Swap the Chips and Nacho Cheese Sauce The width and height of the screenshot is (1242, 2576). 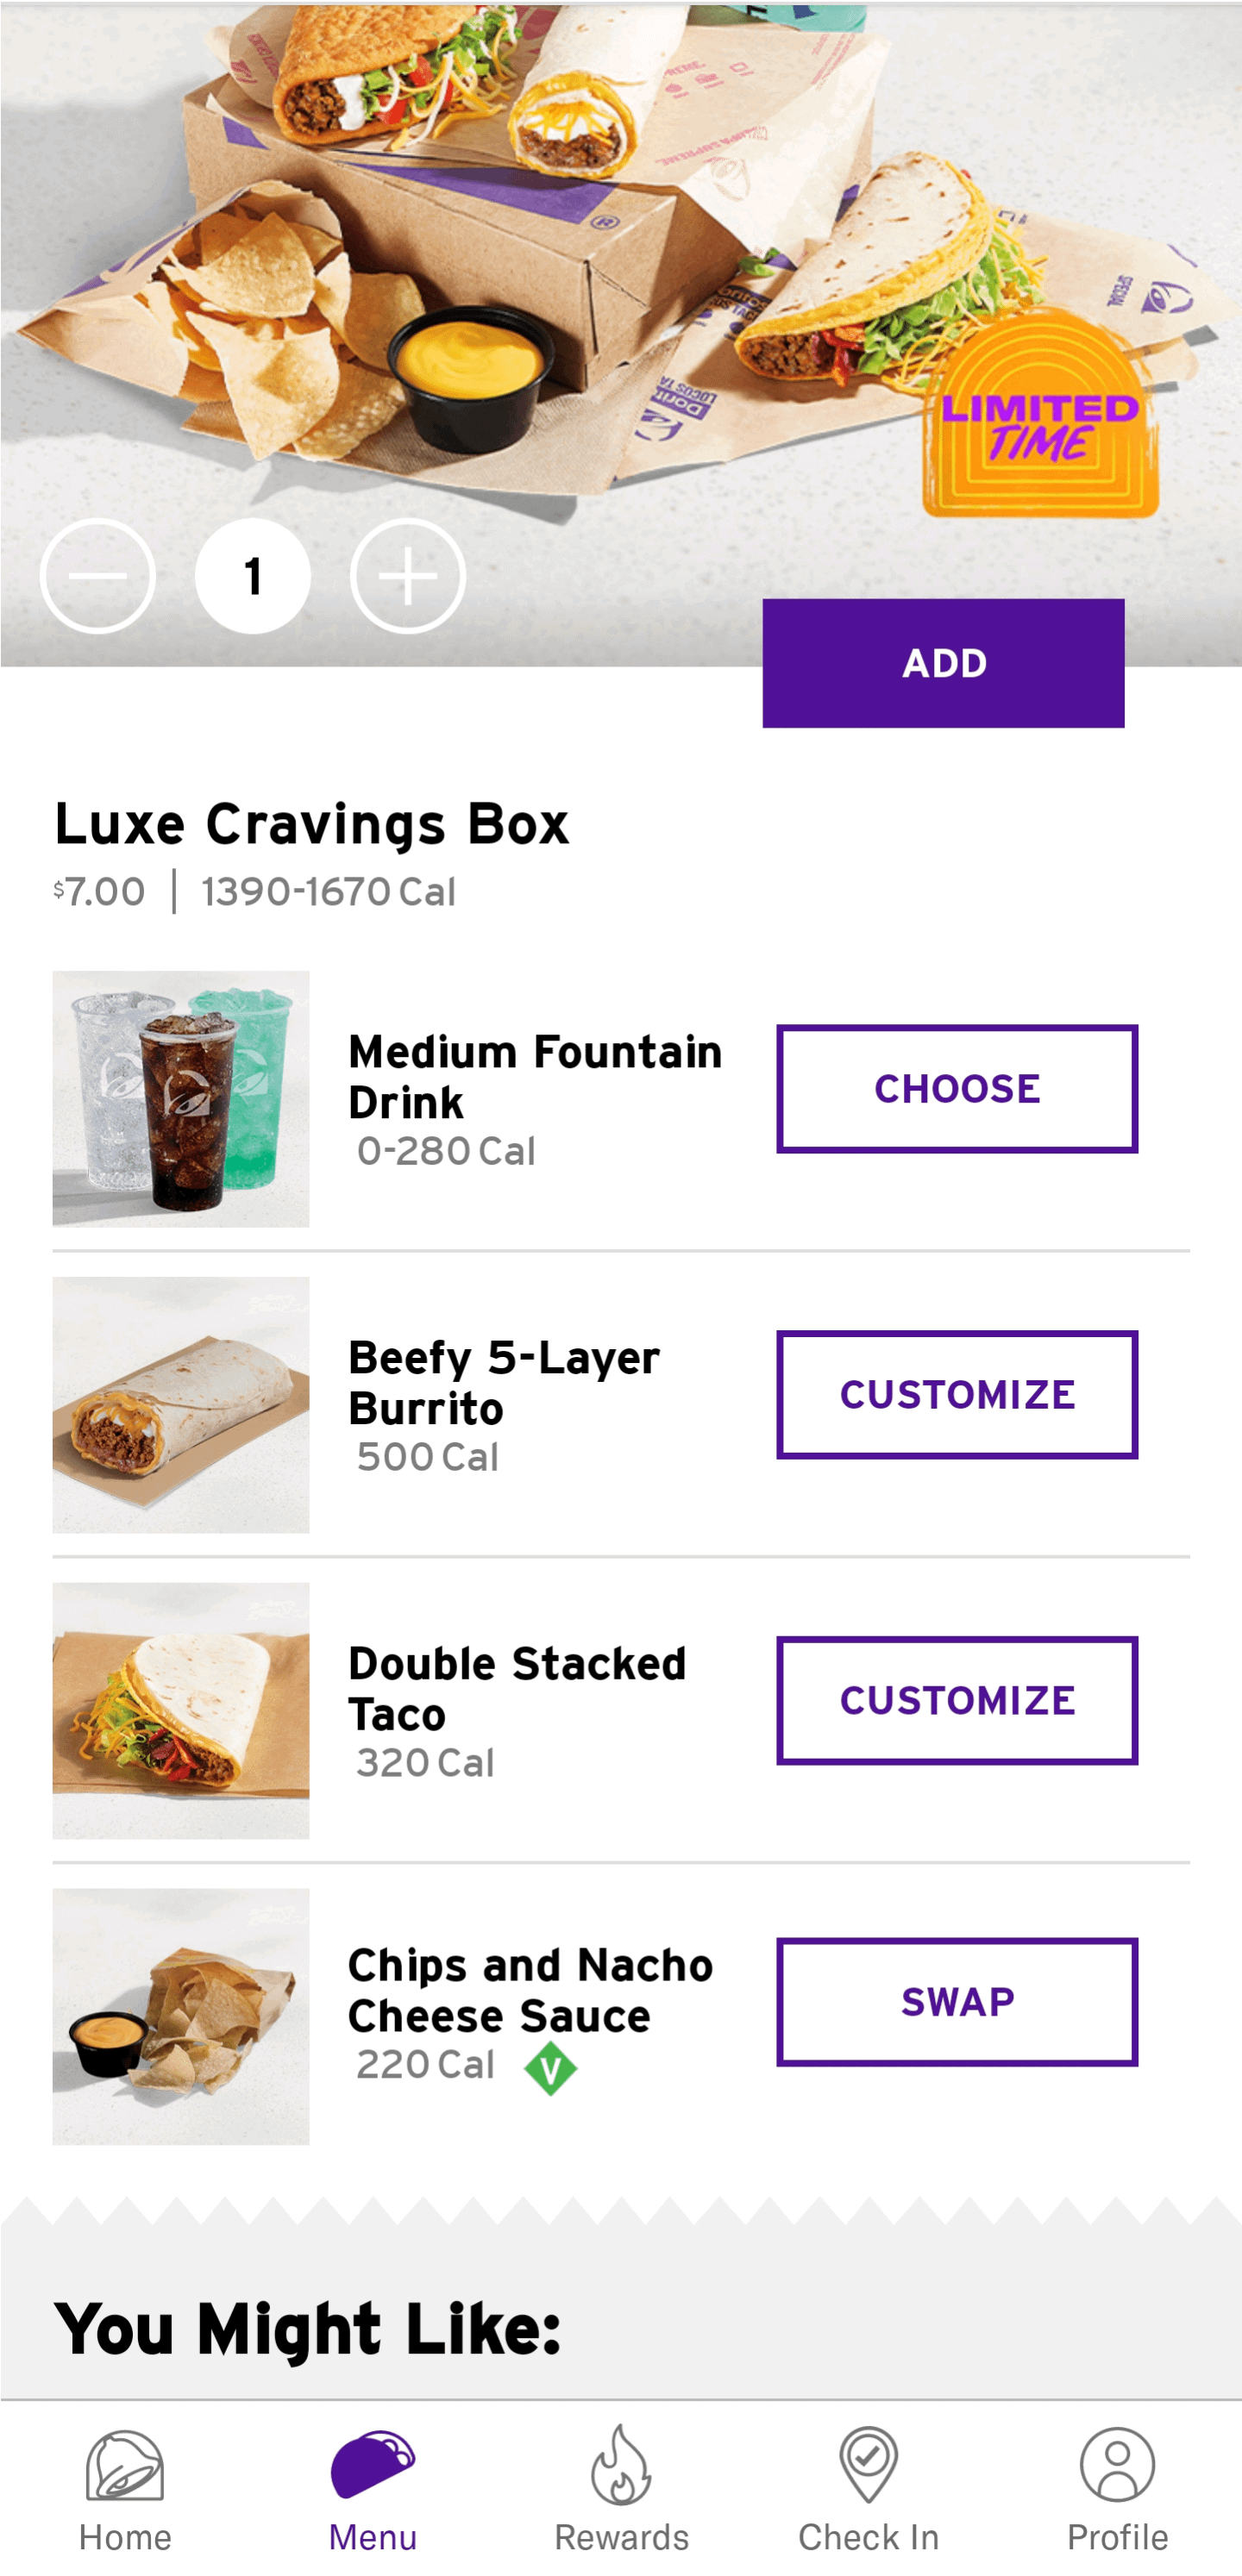(957, 2002)
